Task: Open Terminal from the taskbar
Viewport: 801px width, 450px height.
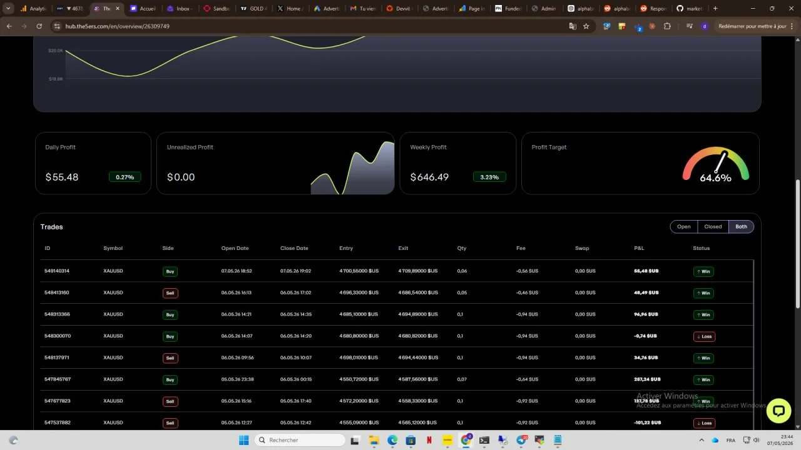Action: (x=484, y=440)
